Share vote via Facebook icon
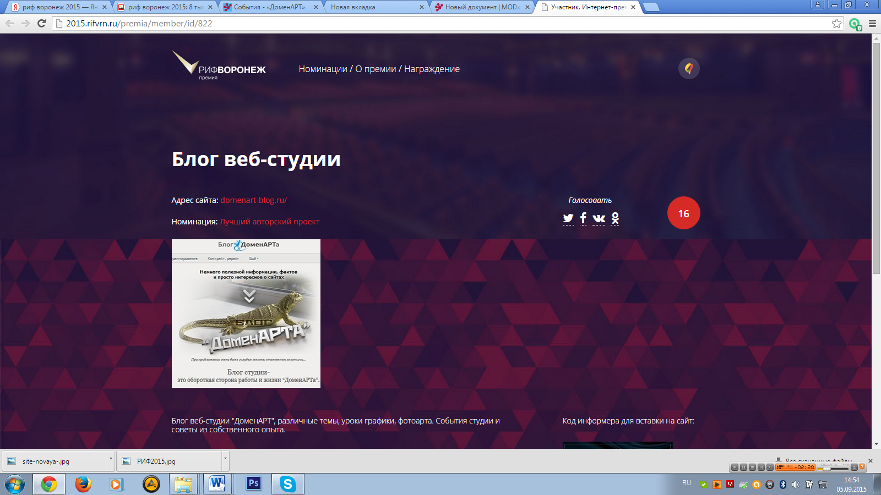881x495 pixels. (x=583, y=218)
